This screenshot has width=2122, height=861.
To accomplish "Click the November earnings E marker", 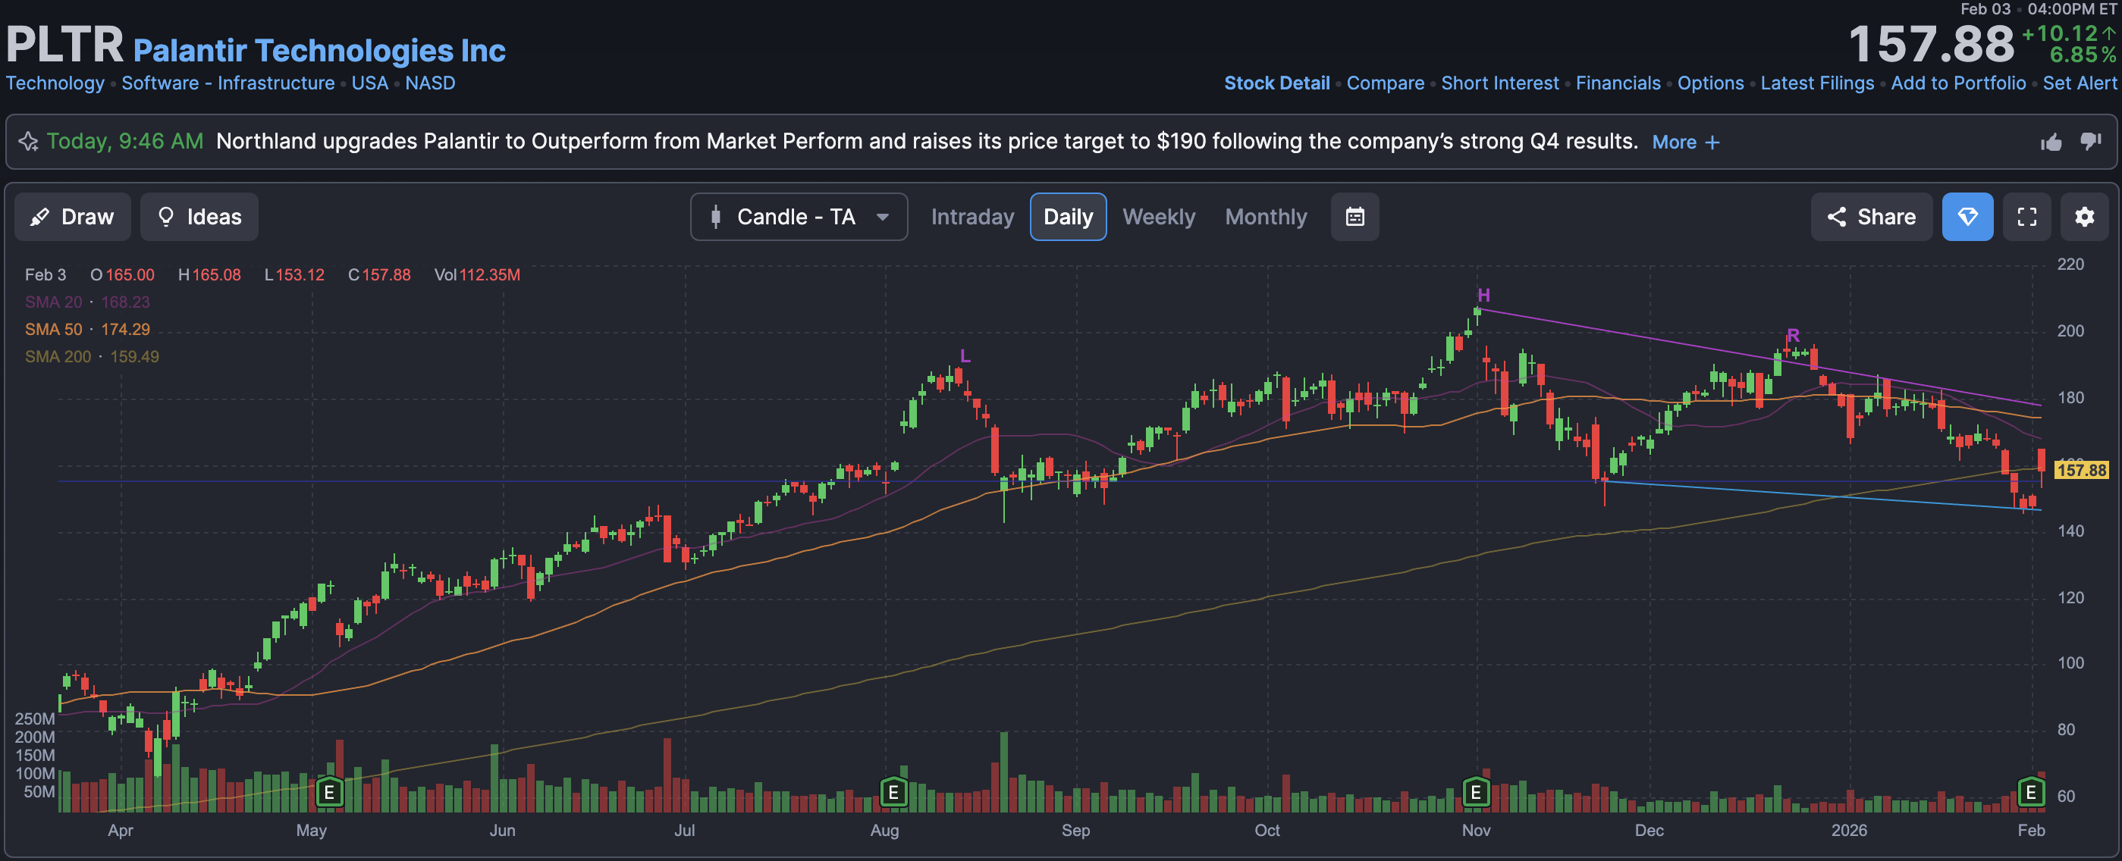I will click(x=1475, y=792).
